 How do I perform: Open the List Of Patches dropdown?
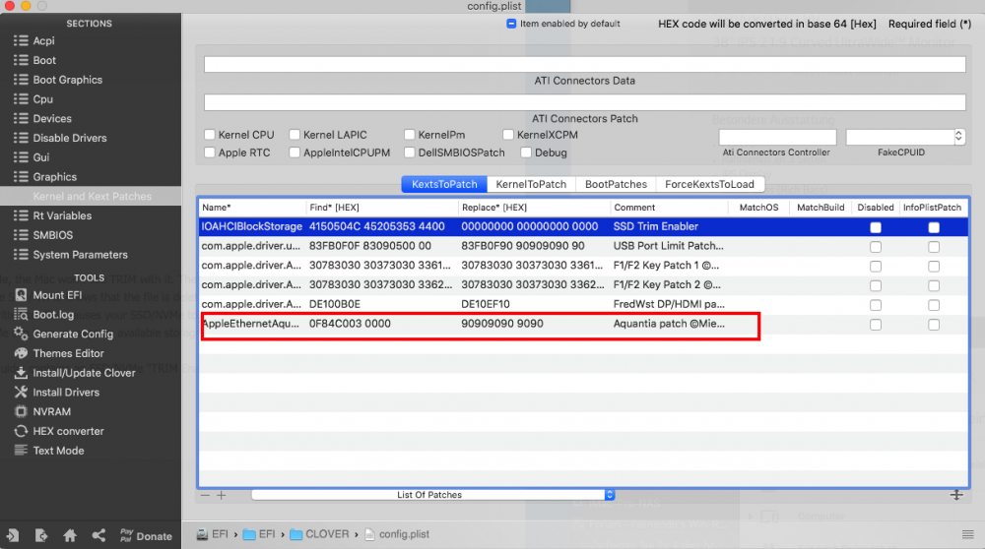coord(432,495)
